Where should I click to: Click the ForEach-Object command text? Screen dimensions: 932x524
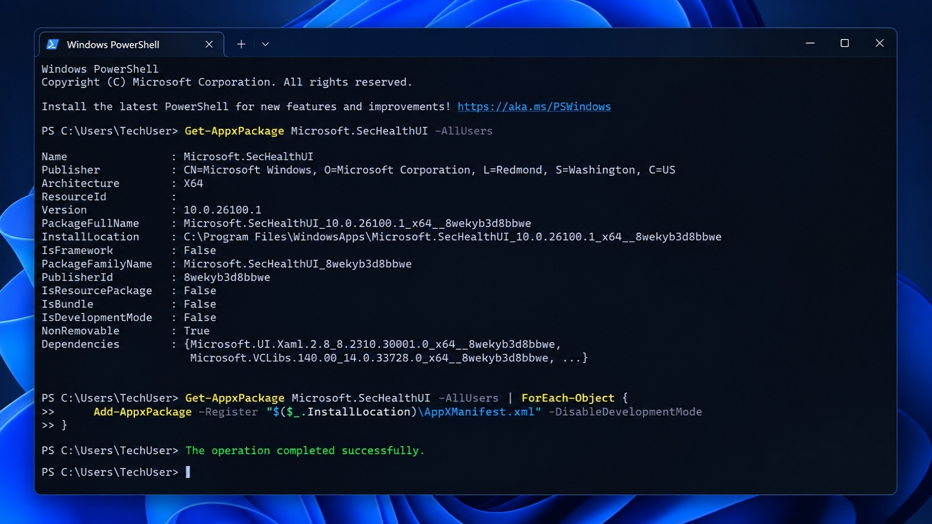(567, 398)
